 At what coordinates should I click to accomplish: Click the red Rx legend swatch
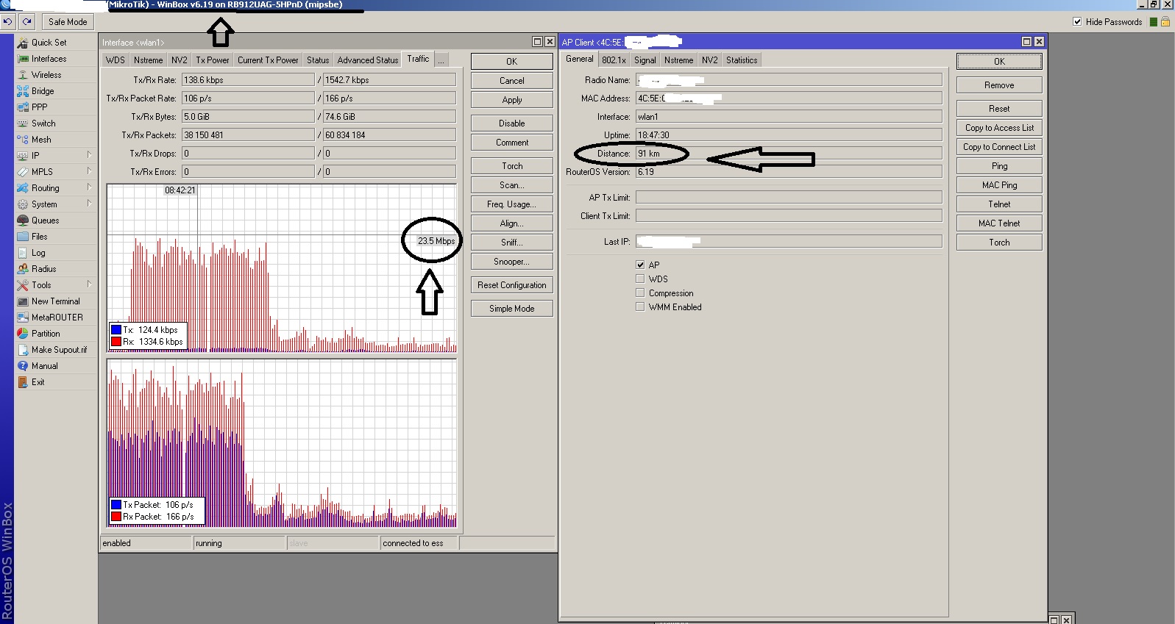[x=116, y=342]
